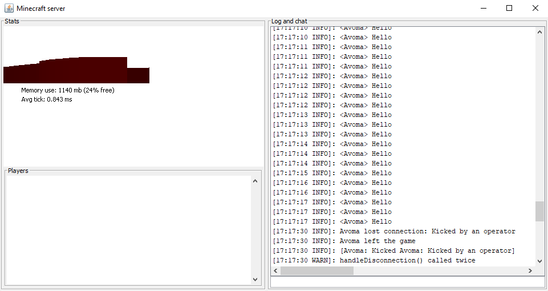Minimize the Minecraft server window
Viewport: 548px width, 291px height.
click(484, 8)
